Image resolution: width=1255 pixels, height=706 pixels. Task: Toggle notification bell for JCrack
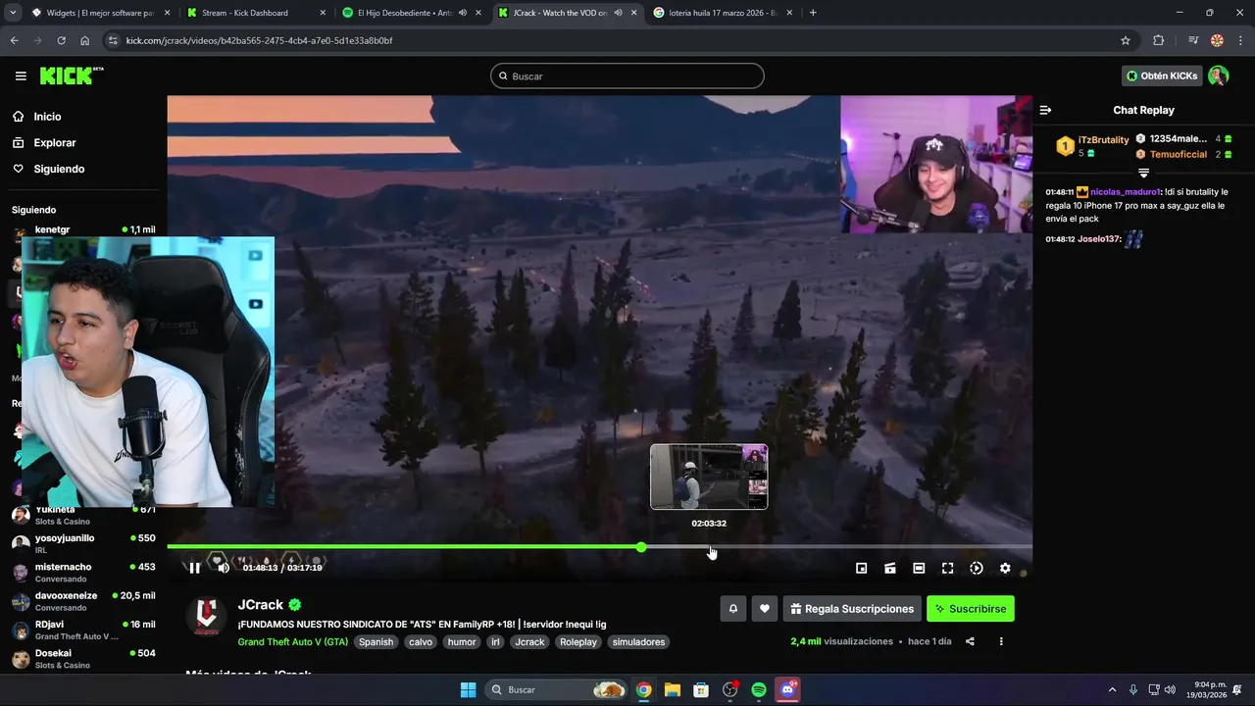click(732, 609)
